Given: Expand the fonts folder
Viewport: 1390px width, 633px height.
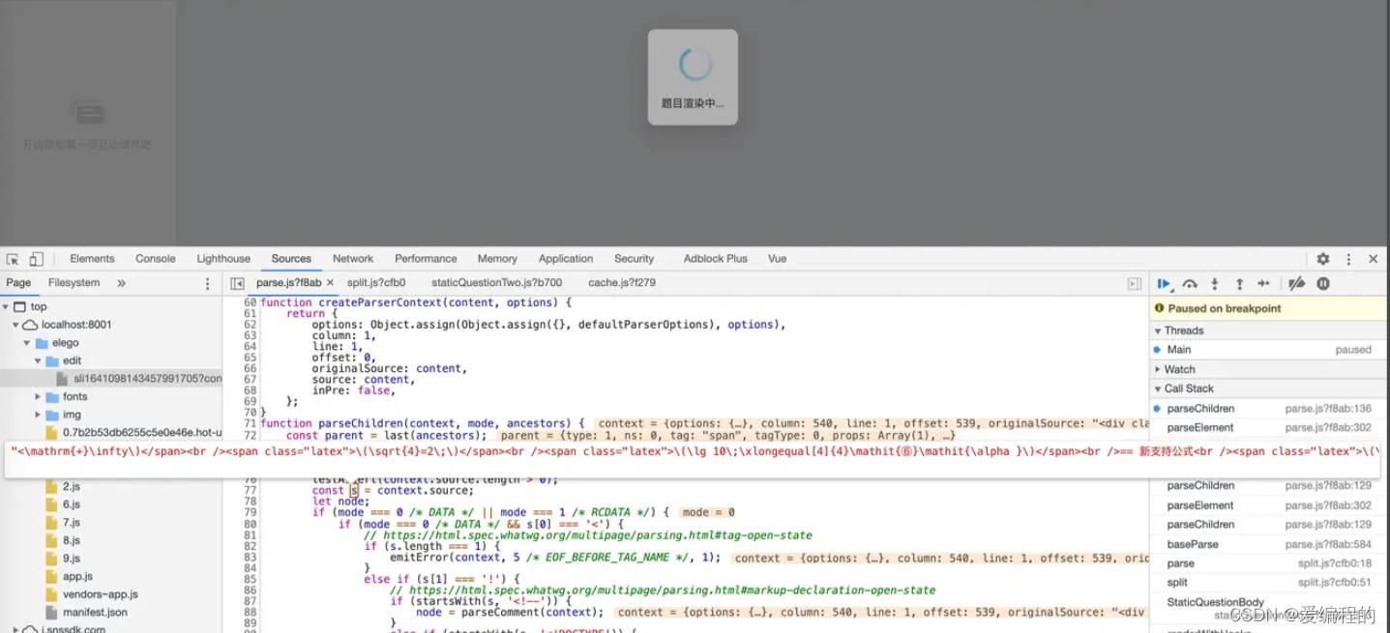Looking at the screenshot, I should 39,397.
